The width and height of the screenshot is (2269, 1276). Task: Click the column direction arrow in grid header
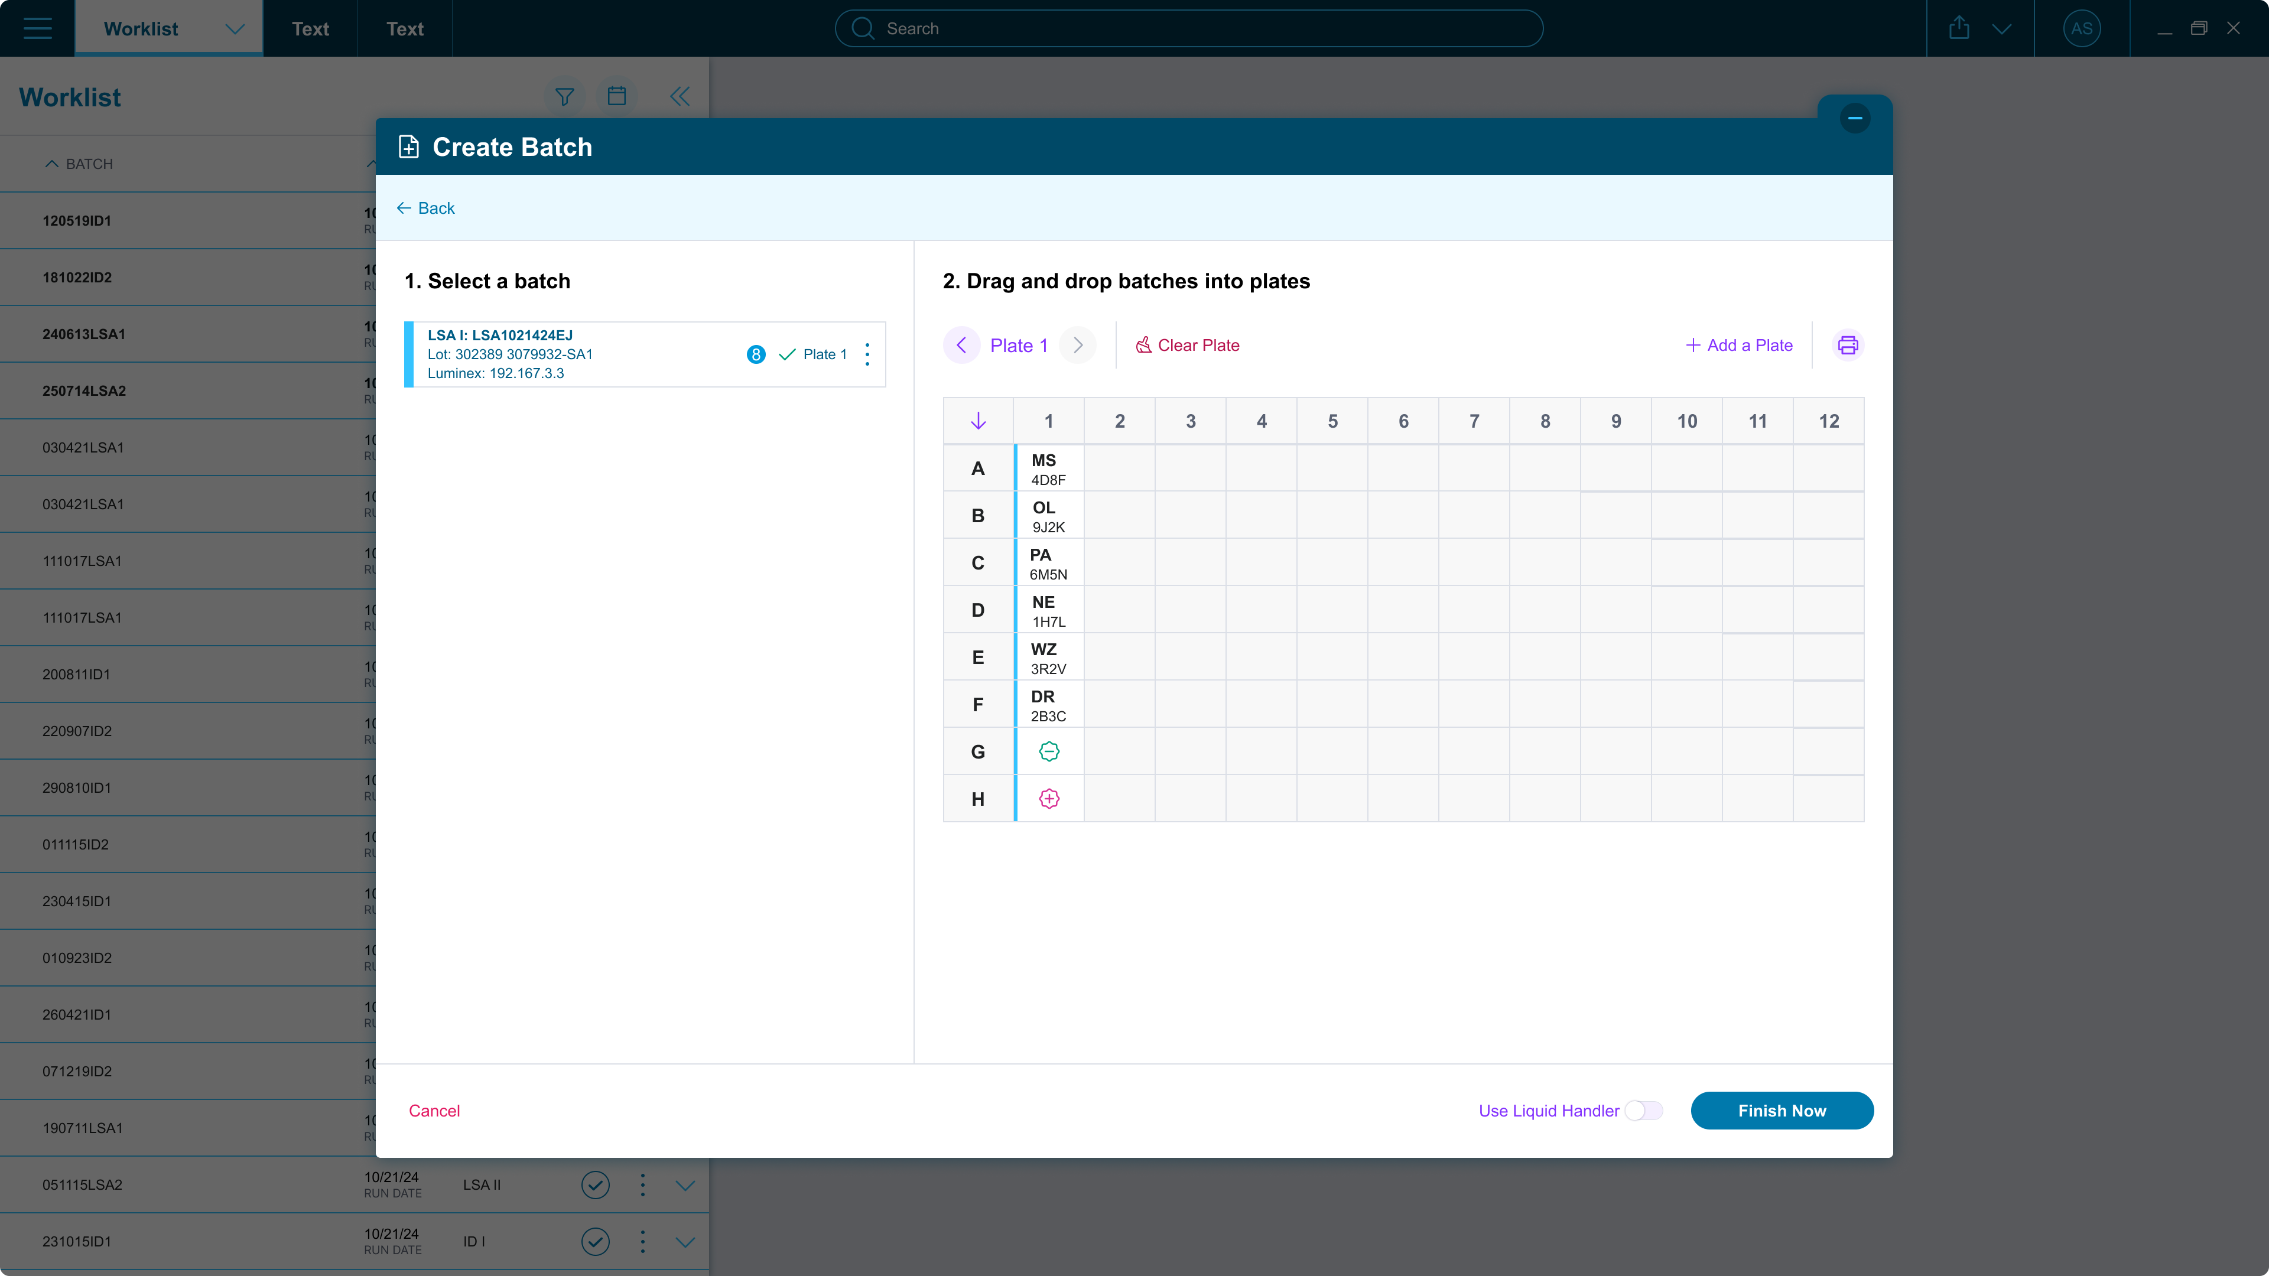[978, 421]
